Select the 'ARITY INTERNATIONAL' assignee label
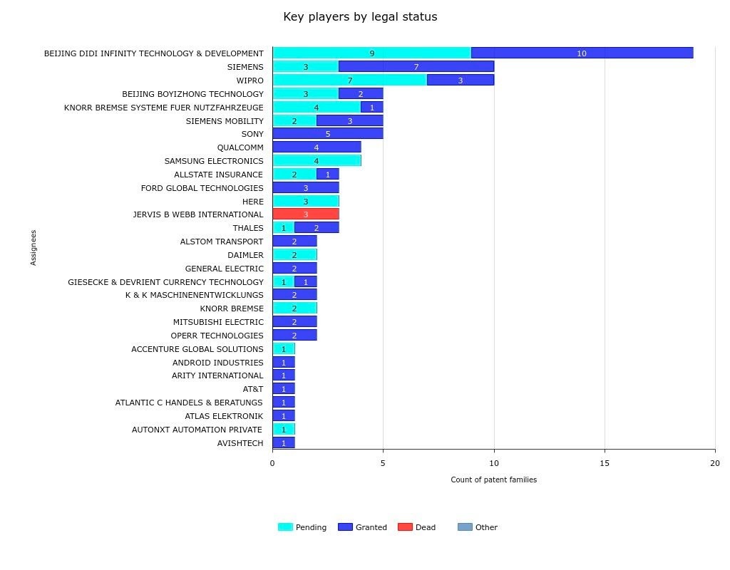730x570 pixels. click(x=217, y=375)
